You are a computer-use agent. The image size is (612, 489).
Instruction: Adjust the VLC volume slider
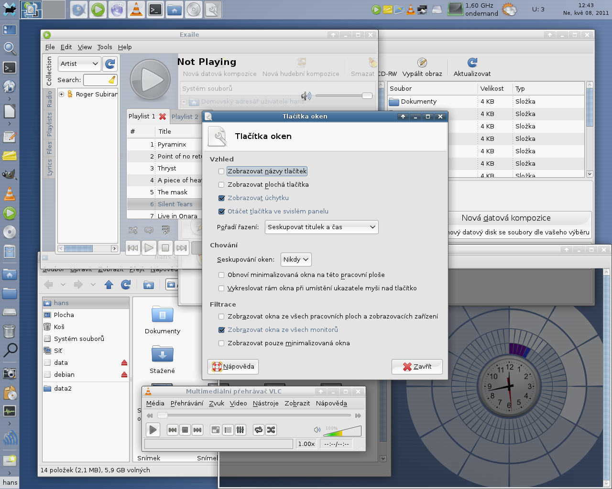coord(342,431)
